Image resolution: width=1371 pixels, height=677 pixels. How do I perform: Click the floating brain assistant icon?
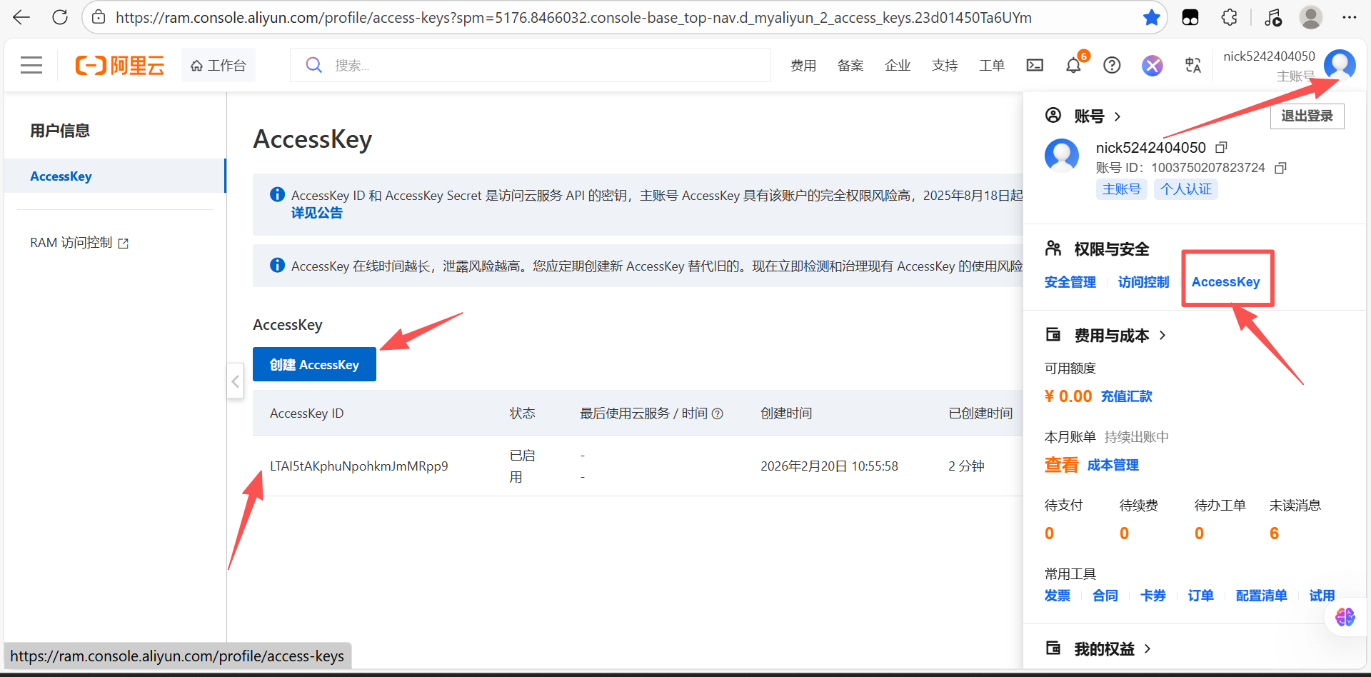point(1345,616)
